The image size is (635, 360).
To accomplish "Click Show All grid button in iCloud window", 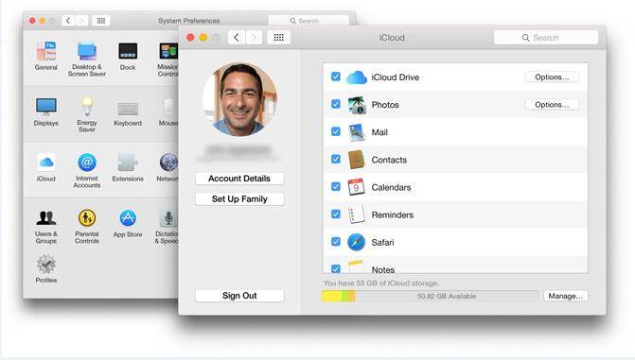I will tap(278, 38).
